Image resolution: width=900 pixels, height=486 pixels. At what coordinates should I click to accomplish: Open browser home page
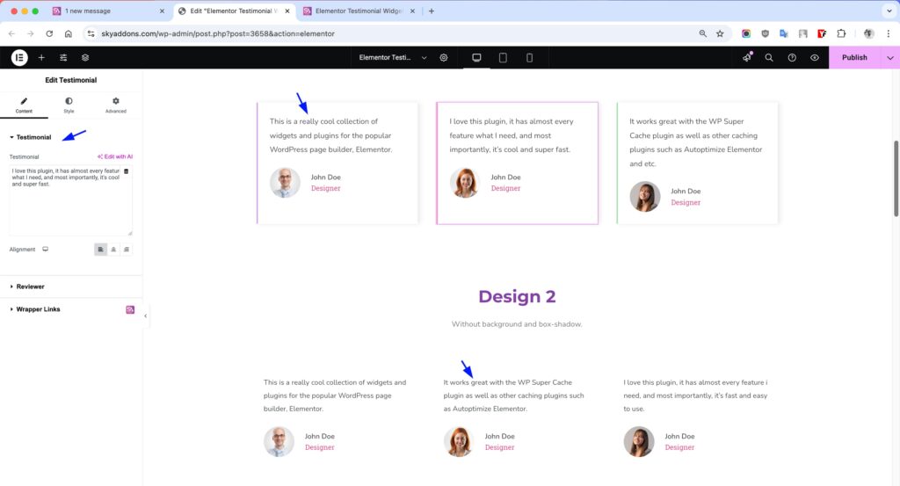(x=69, y=34)
